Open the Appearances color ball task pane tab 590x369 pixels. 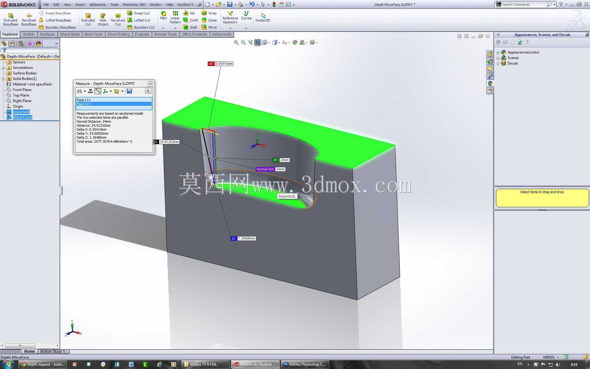point(490,83)
